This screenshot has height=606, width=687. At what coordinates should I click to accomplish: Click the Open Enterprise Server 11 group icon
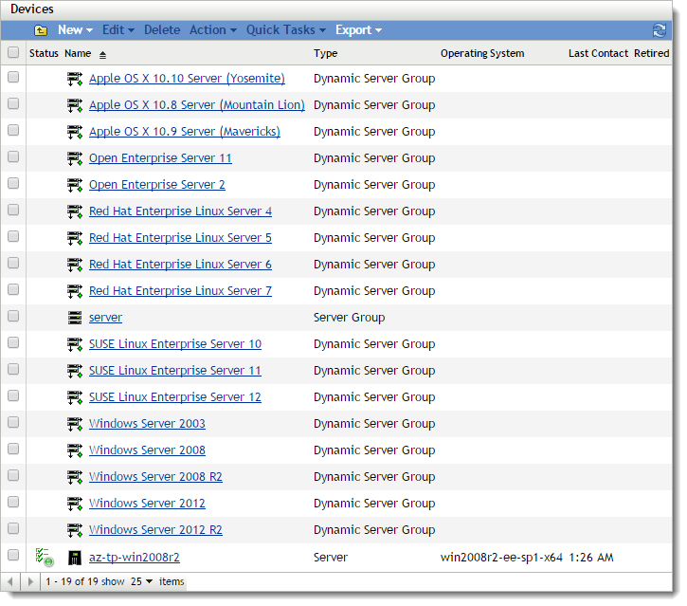tap(75, 158)
